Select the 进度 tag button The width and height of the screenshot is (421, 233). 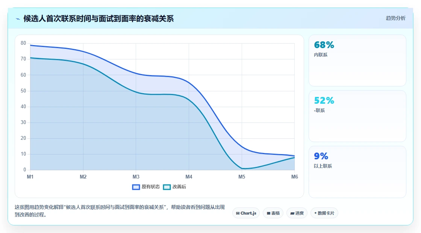[x=297, y=213]
